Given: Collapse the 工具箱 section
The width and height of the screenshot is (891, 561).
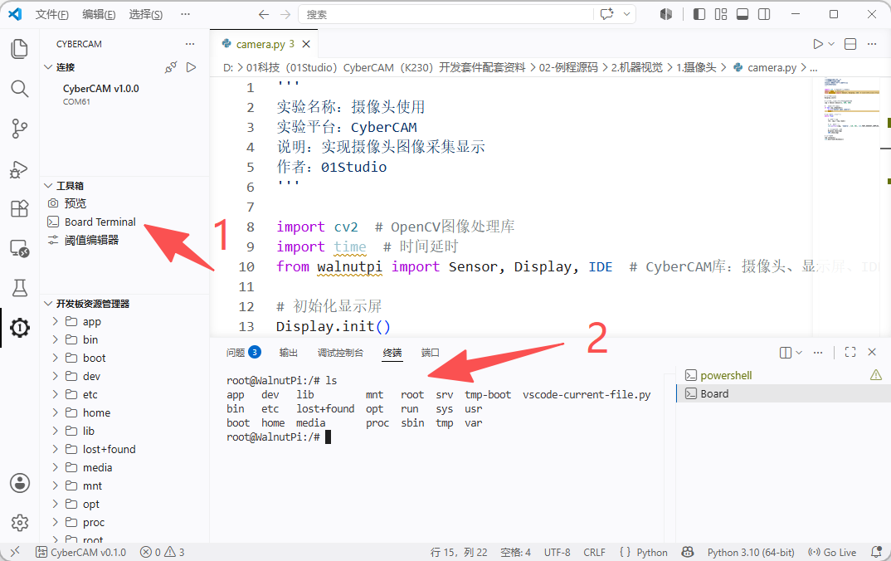Looking at the screenshot, I should click(70, 186).
